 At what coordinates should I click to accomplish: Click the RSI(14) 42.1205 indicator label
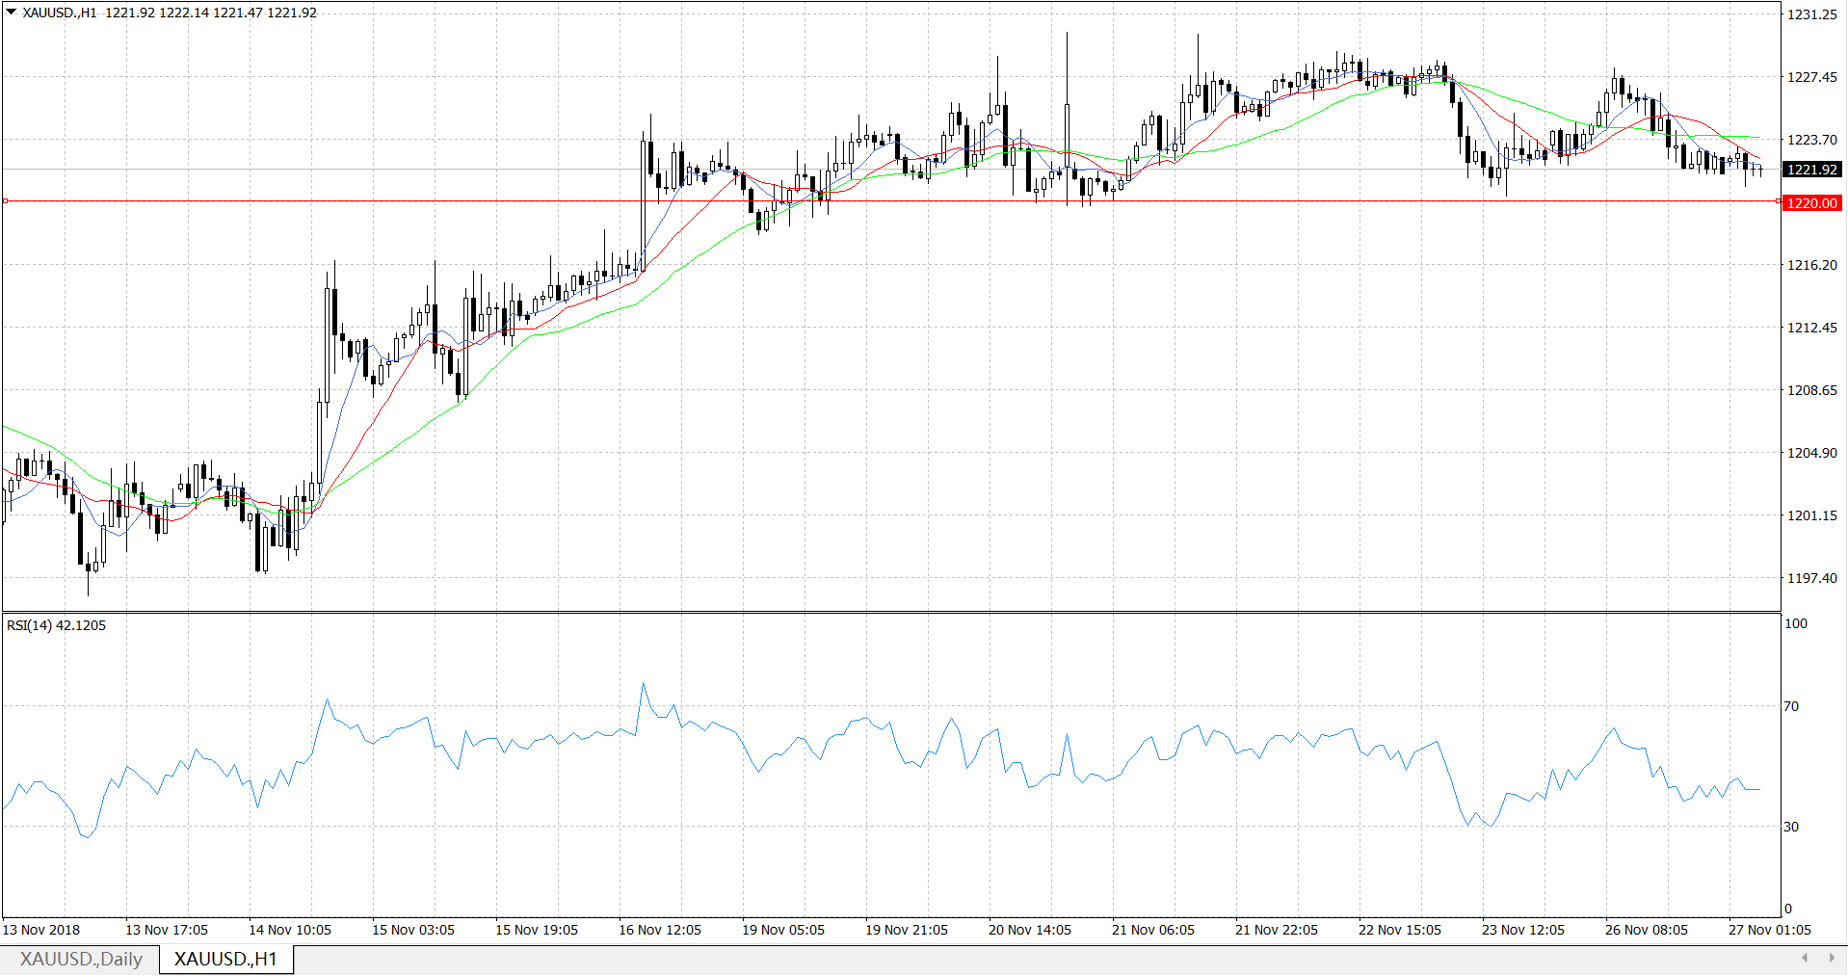pyautogui.click(x=57, y=625)
